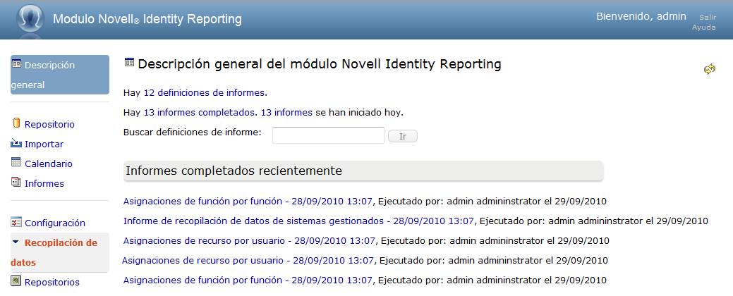Click the Bienvenido, admin text
The width and height of the screenshot is (733, 296).
641,16
